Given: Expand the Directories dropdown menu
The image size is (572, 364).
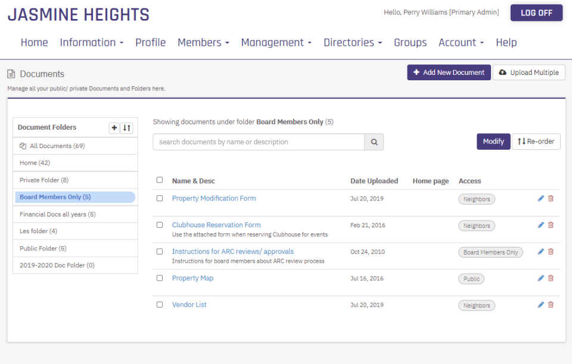Looking at the screenshot, I should 352,43.
